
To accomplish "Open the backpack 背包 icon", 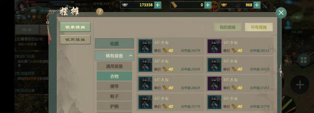I will click(288, 60).
